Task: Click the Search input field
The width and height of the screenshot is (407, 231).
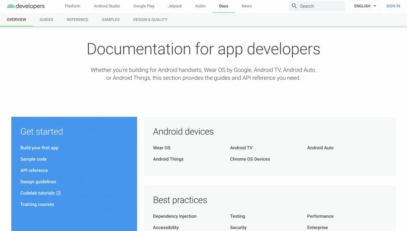Action: tap(317, 6)
